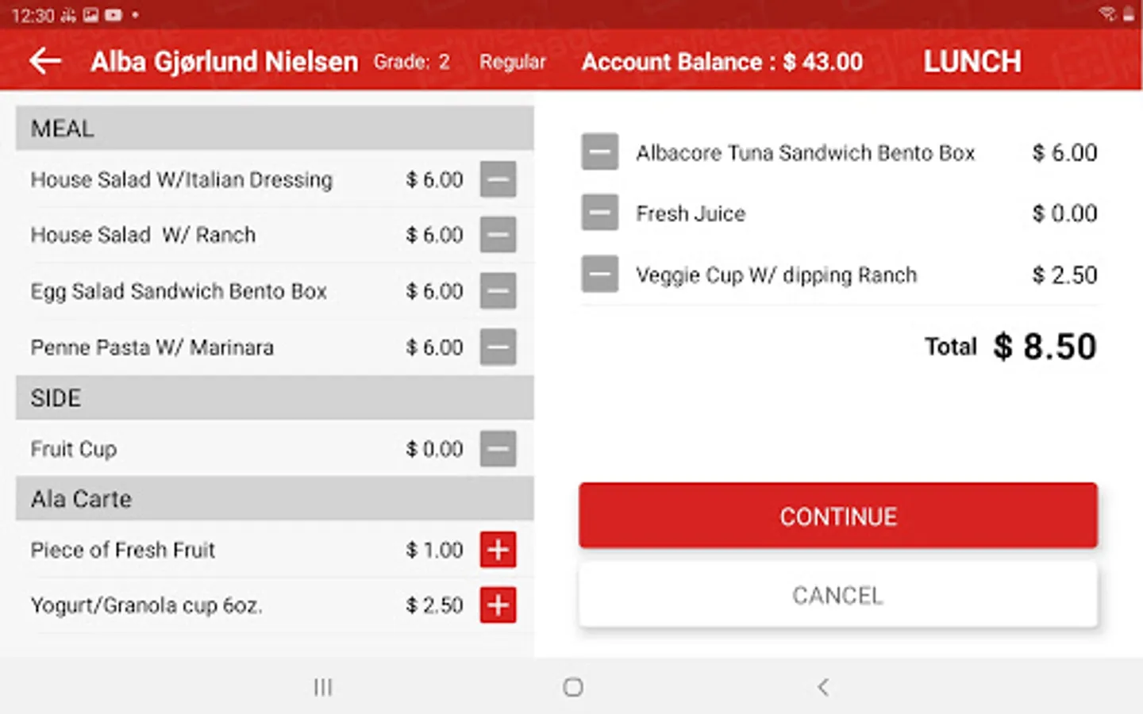Remove Albacore Tuna Sandwich Bento Box from order
This screenshot has height=714, width=1143.
click(599, 152)
